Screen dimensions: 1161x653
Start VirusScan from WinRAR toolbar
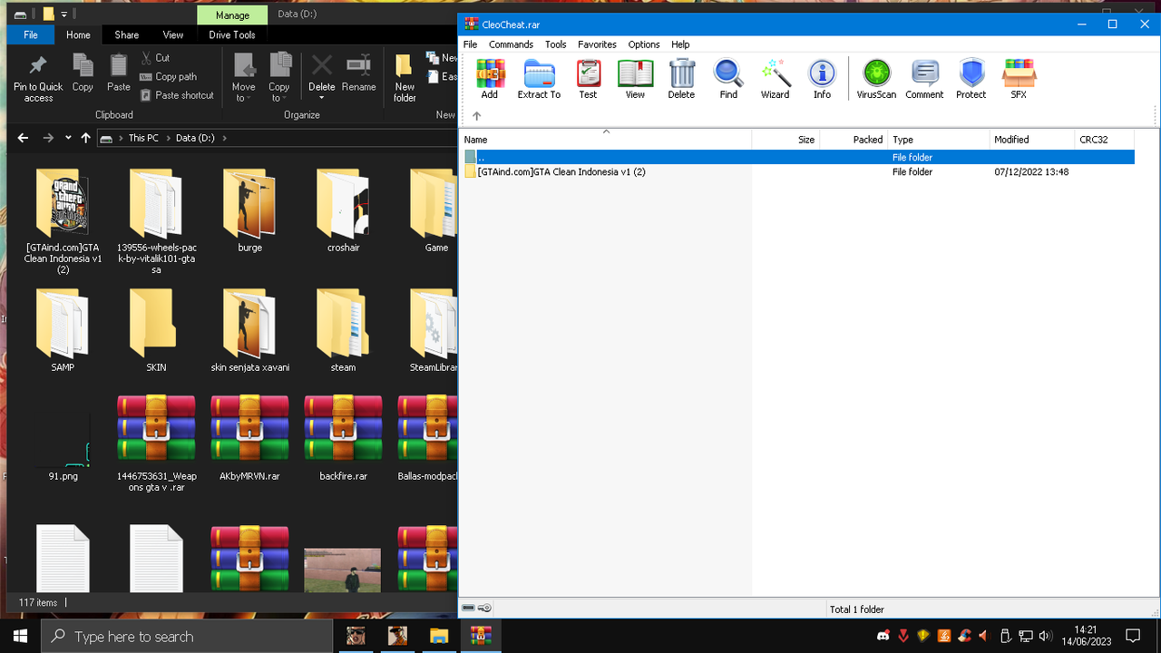(876, 79)
